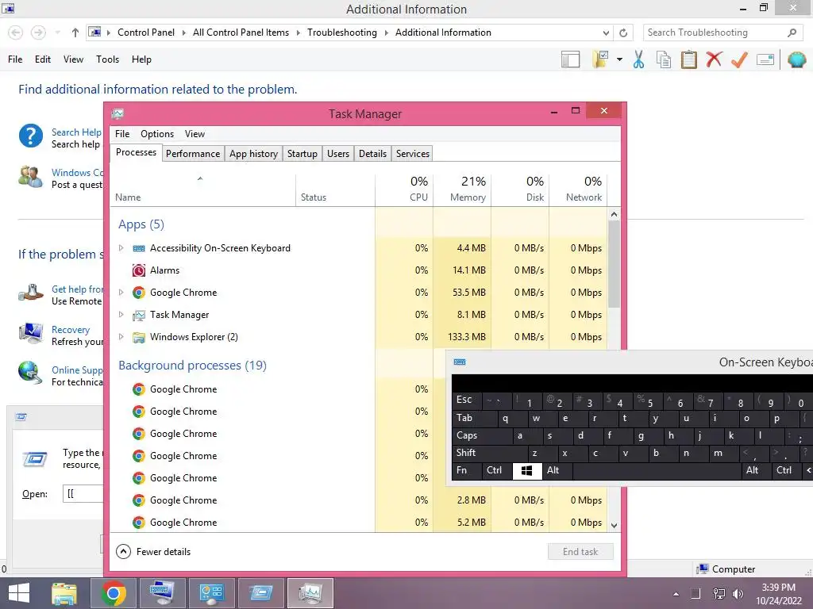This screenshot has height=609, width=813.
Task: Click the Shift key on On-Screen Keyboard
Action: point(489,453)
